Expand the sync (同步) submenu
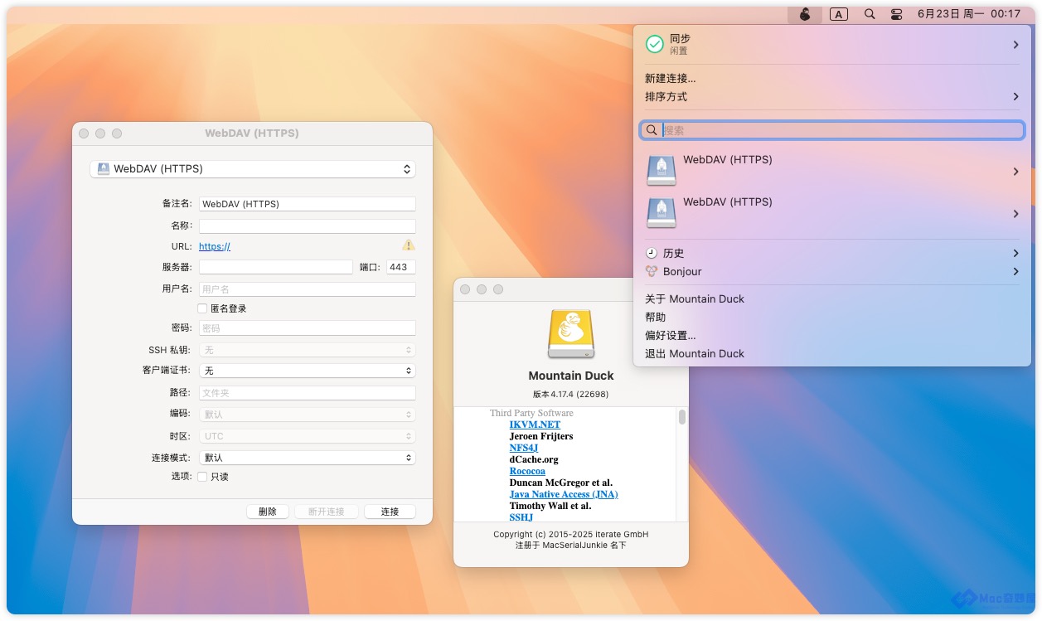The height and width of the screenshot is (621, 1042). (1015, 45)
